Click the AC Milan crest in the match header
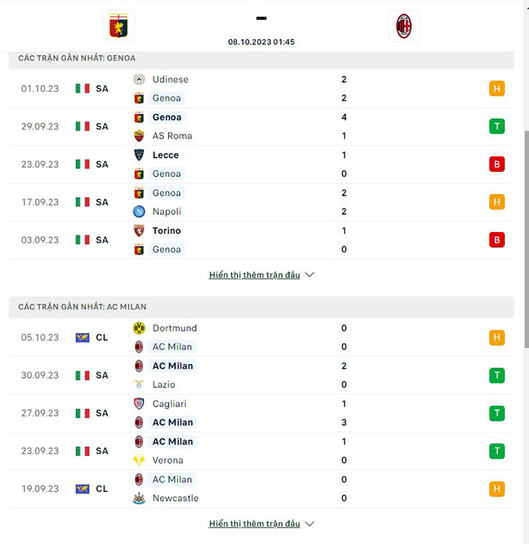 (x=404, y=26)
